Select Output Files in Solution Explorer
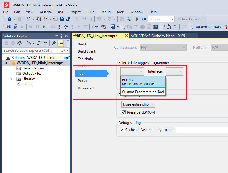228x173 pixels. 32,74
